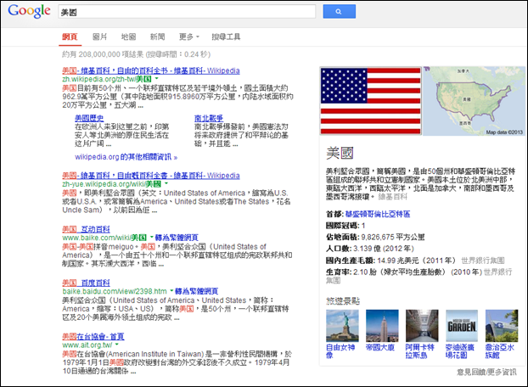This screenshot has height=387, width=528.
Task: Expand the arrow beside baike.baidu.com/view/2398.htm
Action: [171, 291]
